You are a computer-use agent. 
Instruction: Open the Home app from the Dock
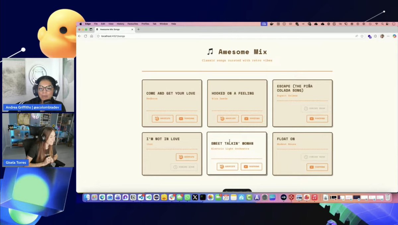241,197
